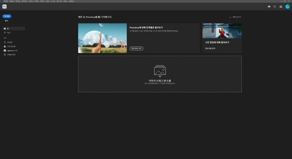Click the Photoshop Ps logo icon

[5, 6]
